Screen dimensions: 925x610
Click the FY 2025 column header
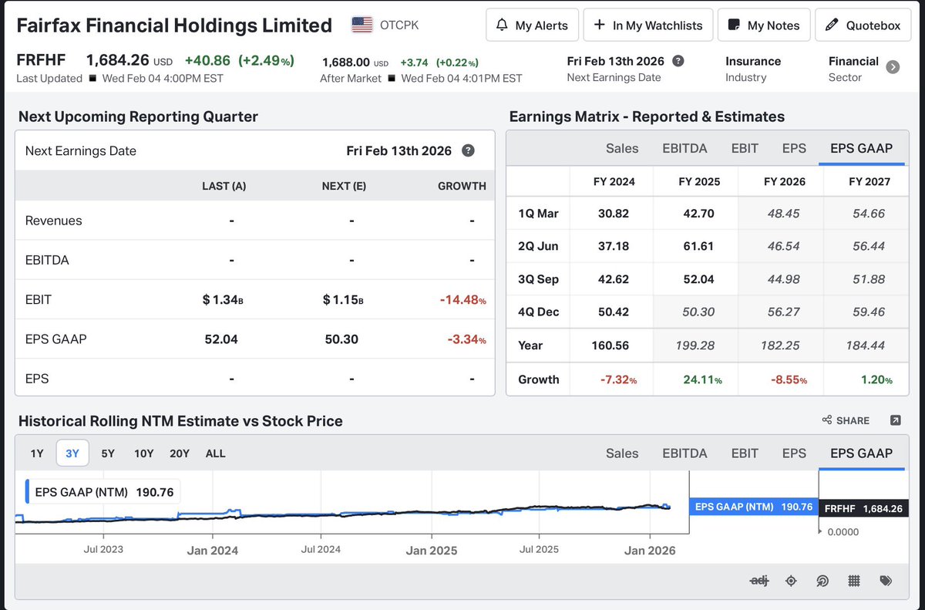[699, 181]
